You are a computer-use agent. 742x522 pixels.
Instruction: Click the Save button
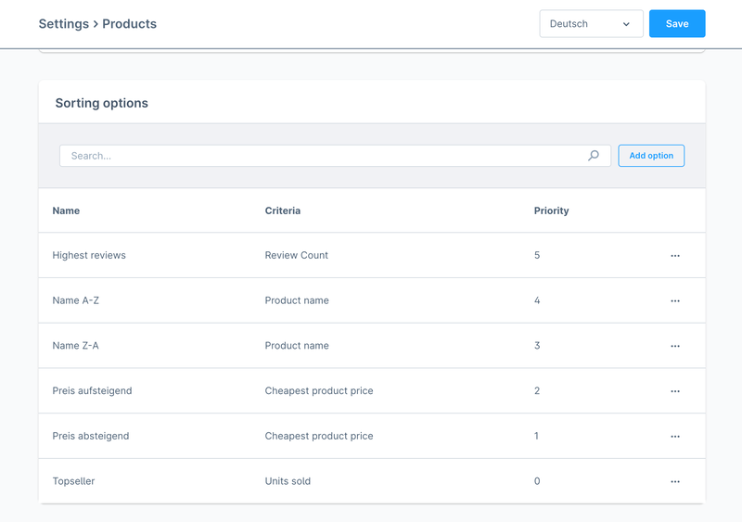pyautogui.click(x=676, y=24)
